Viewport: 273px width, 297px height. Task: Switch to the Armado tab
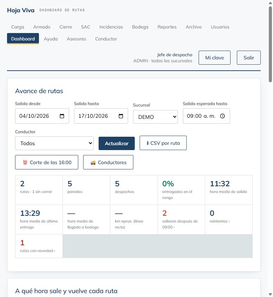pyautogui.click(x=42, y=27)
